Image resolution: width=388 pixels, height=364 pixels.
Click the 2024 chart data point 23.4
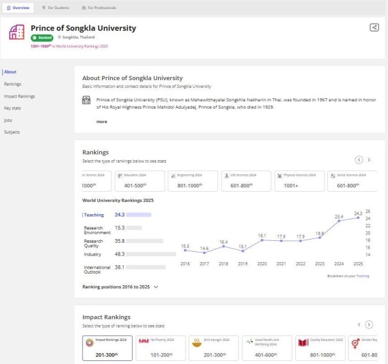[339, 221]
